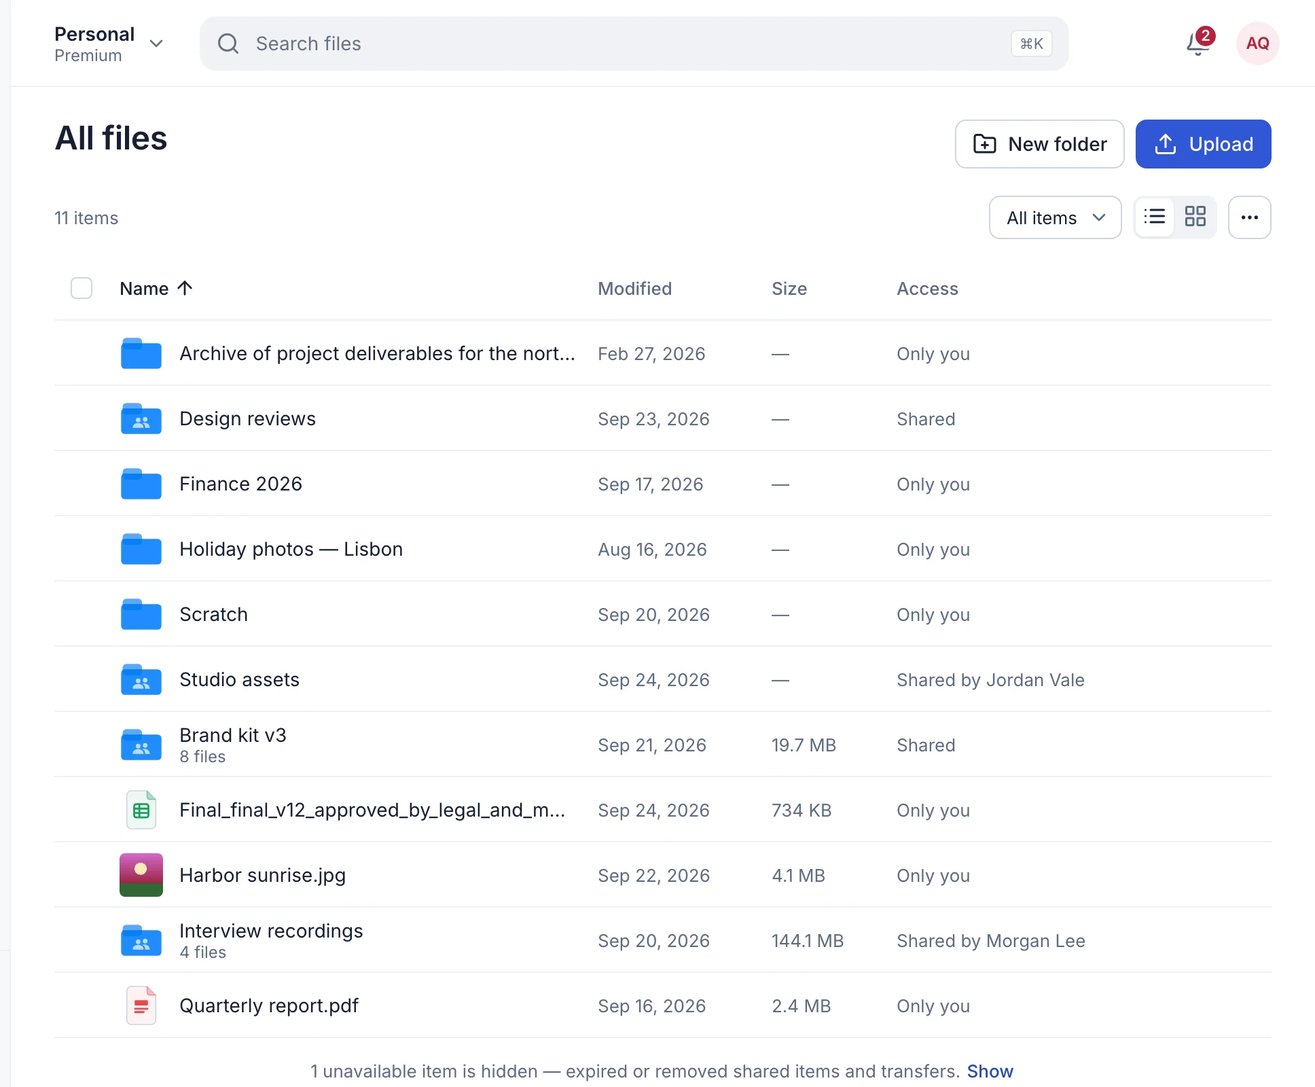Screen dimensions: 1315x1087
Task: Open Final_final_v12_approved file name
Action: click(372, 810)
